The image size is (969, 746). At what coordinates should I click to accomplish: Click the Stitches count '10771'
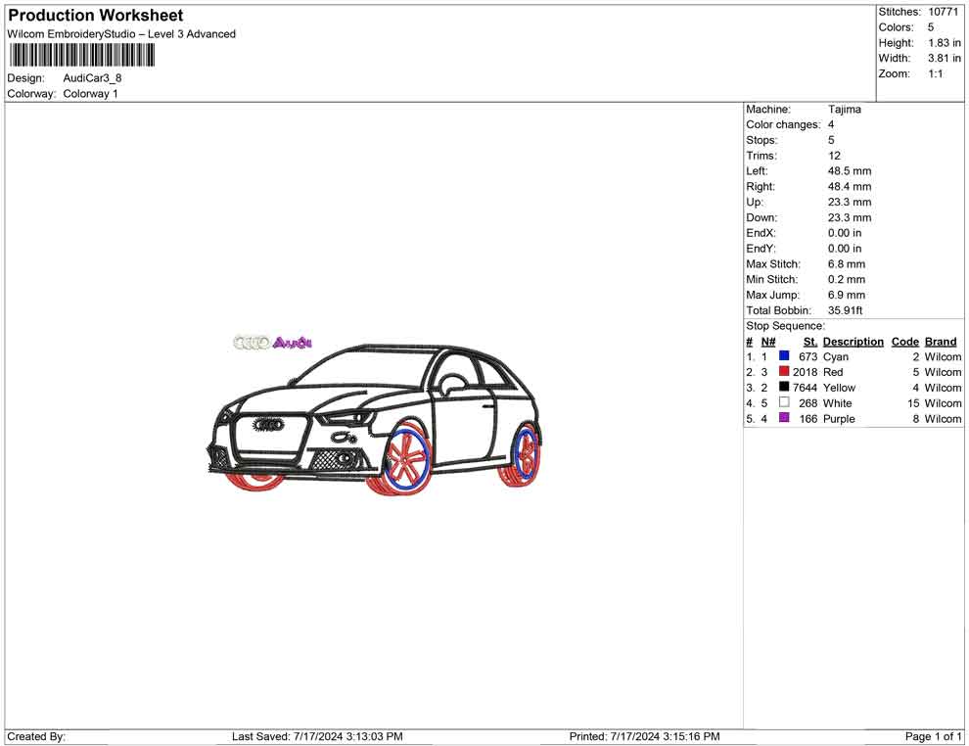(x=943, y=12)
